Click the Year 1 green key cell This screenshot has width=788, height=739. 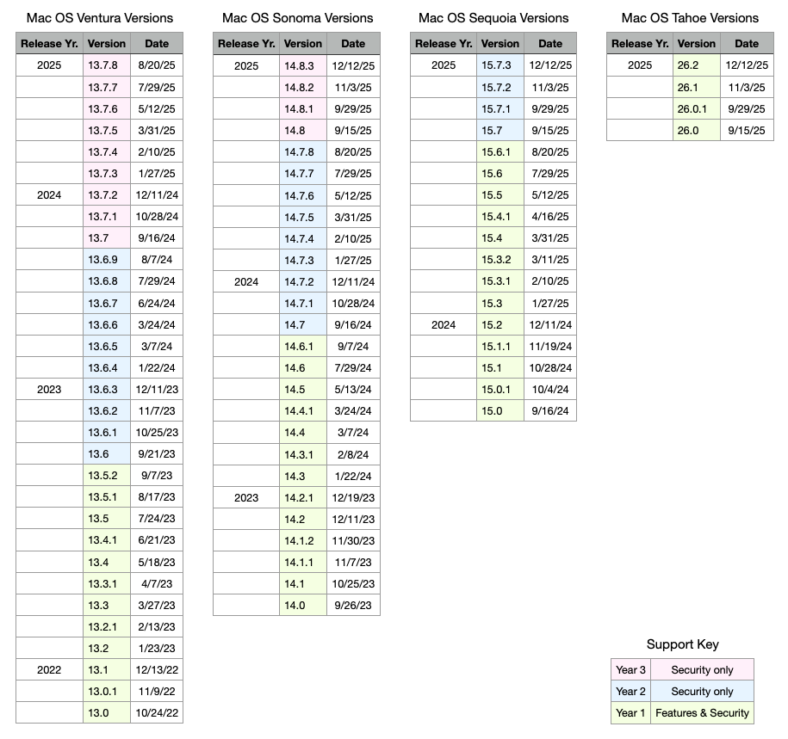[630, 712]
